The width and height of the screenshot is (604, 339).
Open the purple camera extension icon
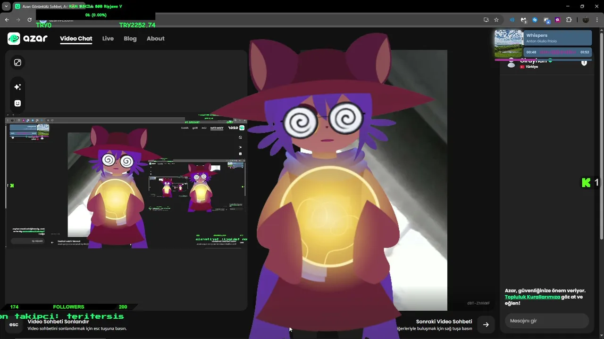tap(558, 20)
